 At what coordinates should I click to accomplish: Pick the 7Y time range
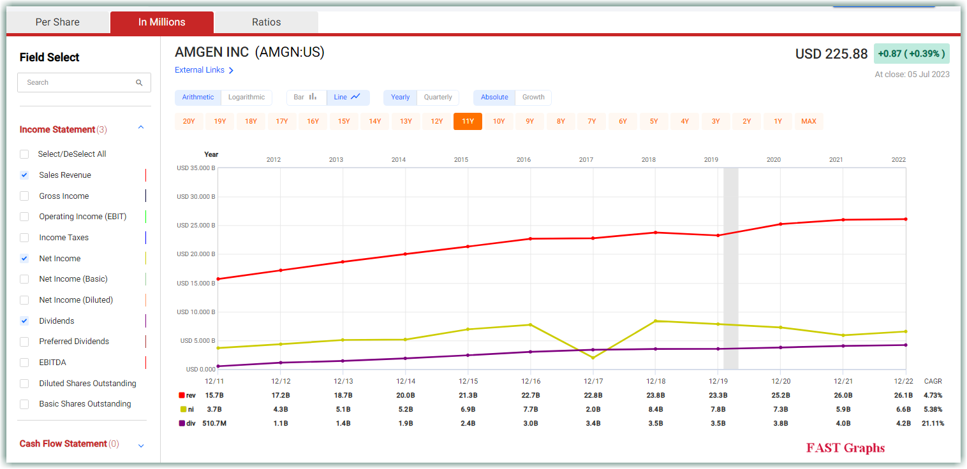click(592, 122)
